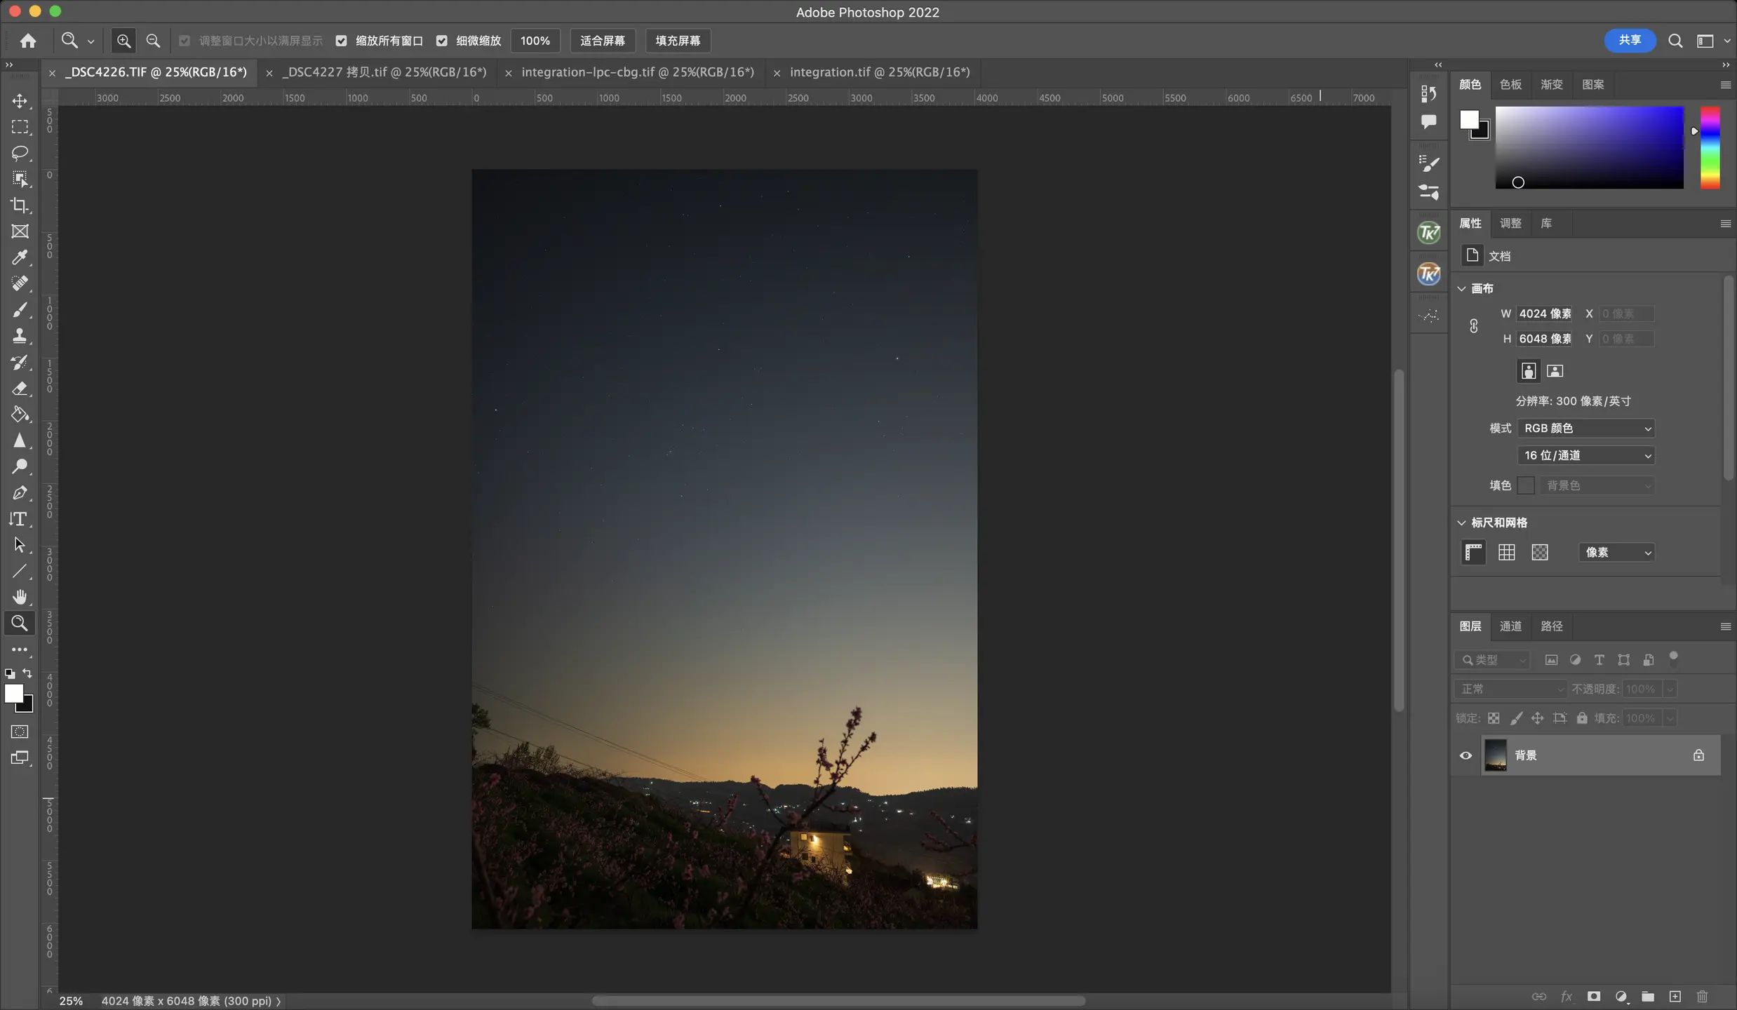Click the Zoom In magnifier icon
The image size is (1737, 1010).
pos(123,41)
